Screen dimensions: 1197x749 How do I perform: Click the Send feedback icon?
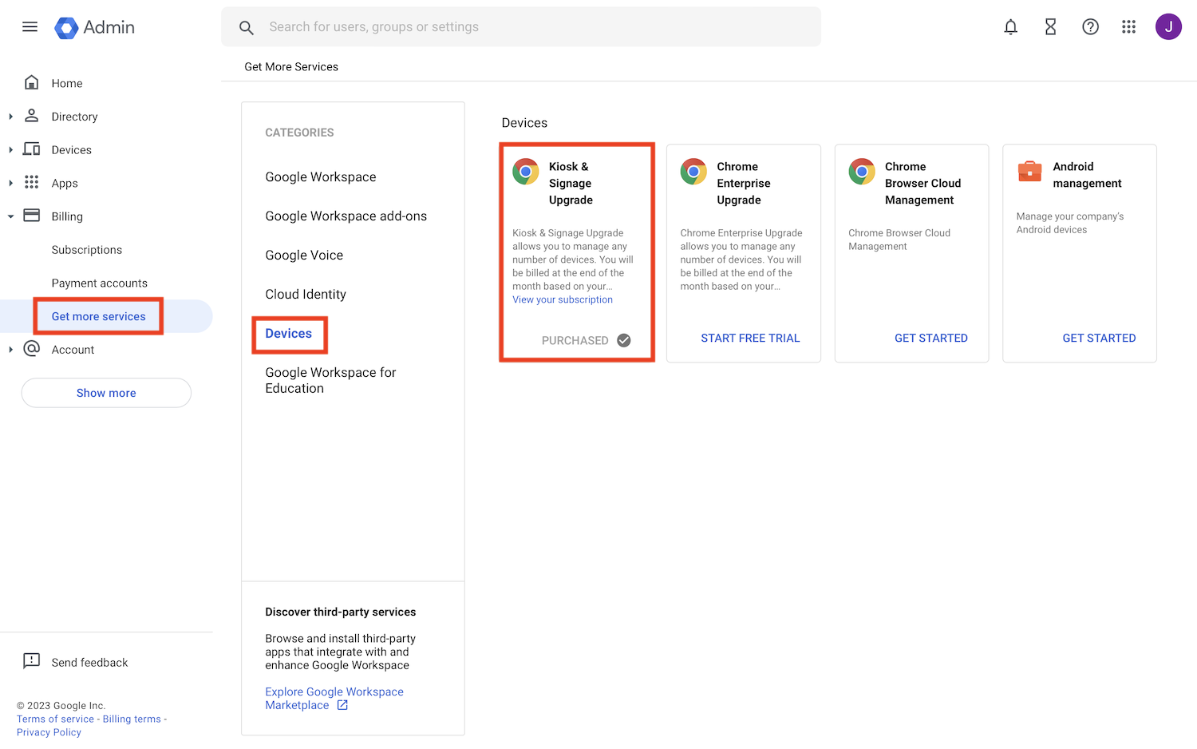(x=31, y=661)
